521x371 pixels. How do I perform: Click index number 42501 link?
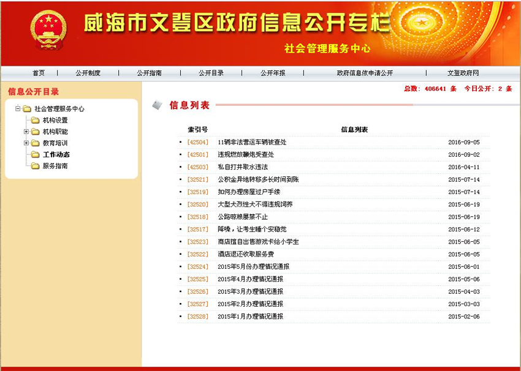pos(198,155)
